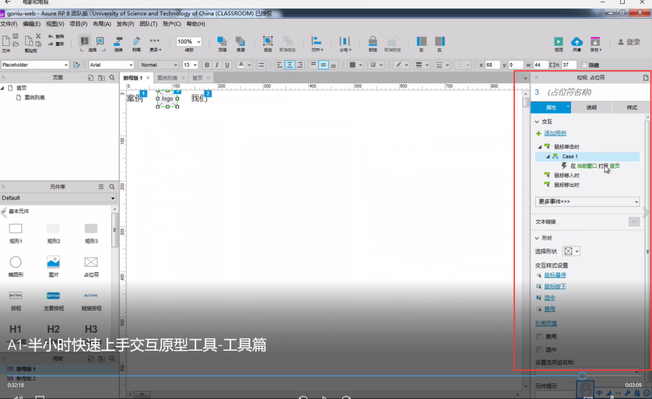Check the hidden (隐藏) checkbox
This screenshot has width=652, height=399.
(584, 65)
